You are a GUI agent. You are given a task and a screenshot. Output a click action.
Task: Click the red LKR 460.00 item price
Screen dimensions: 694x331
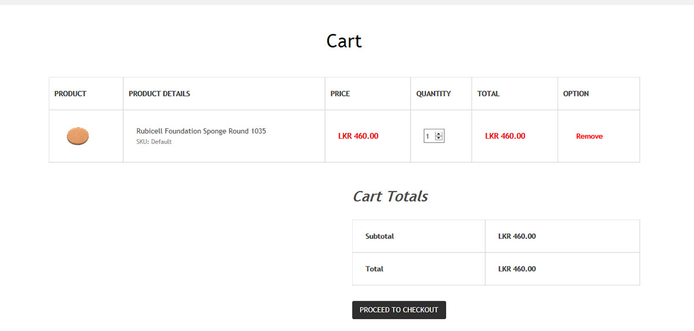coord(358,136)
